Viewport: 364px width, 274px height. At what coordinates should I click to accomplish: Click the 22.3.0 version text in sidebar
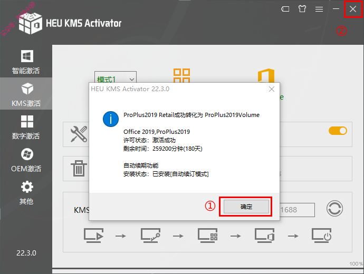point(26,253)
